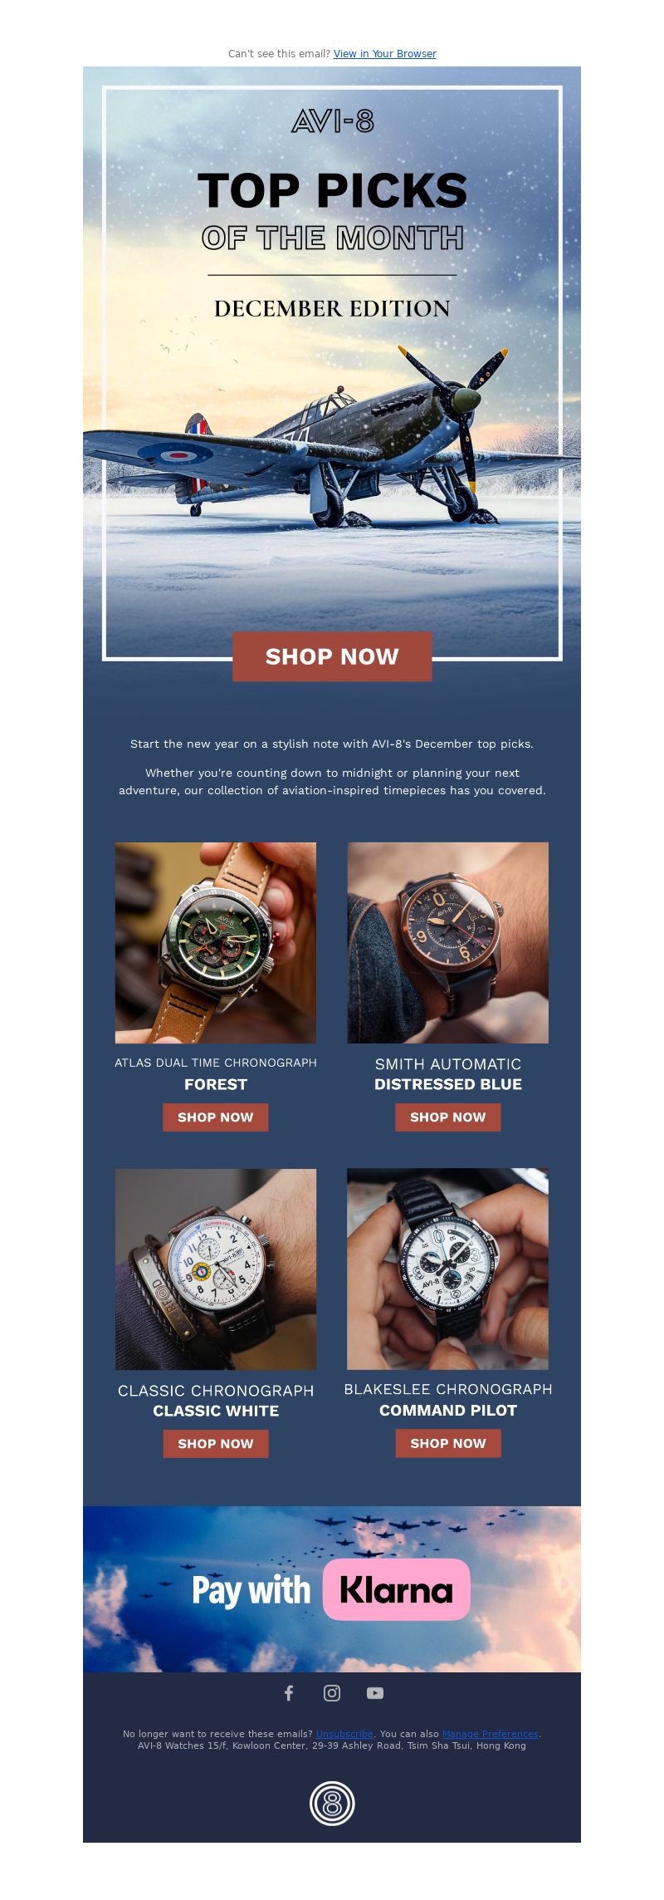Open the Classic White chronograph photo
The height and width of the screenshot is (1900, 664).
[216, 1269]
